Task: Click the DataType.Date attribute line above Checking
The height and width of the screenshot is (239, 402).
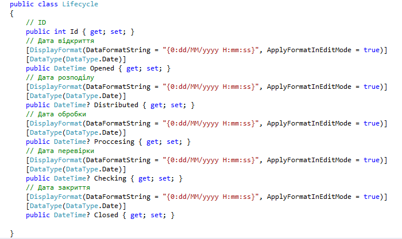Action: tap(76, 170)
